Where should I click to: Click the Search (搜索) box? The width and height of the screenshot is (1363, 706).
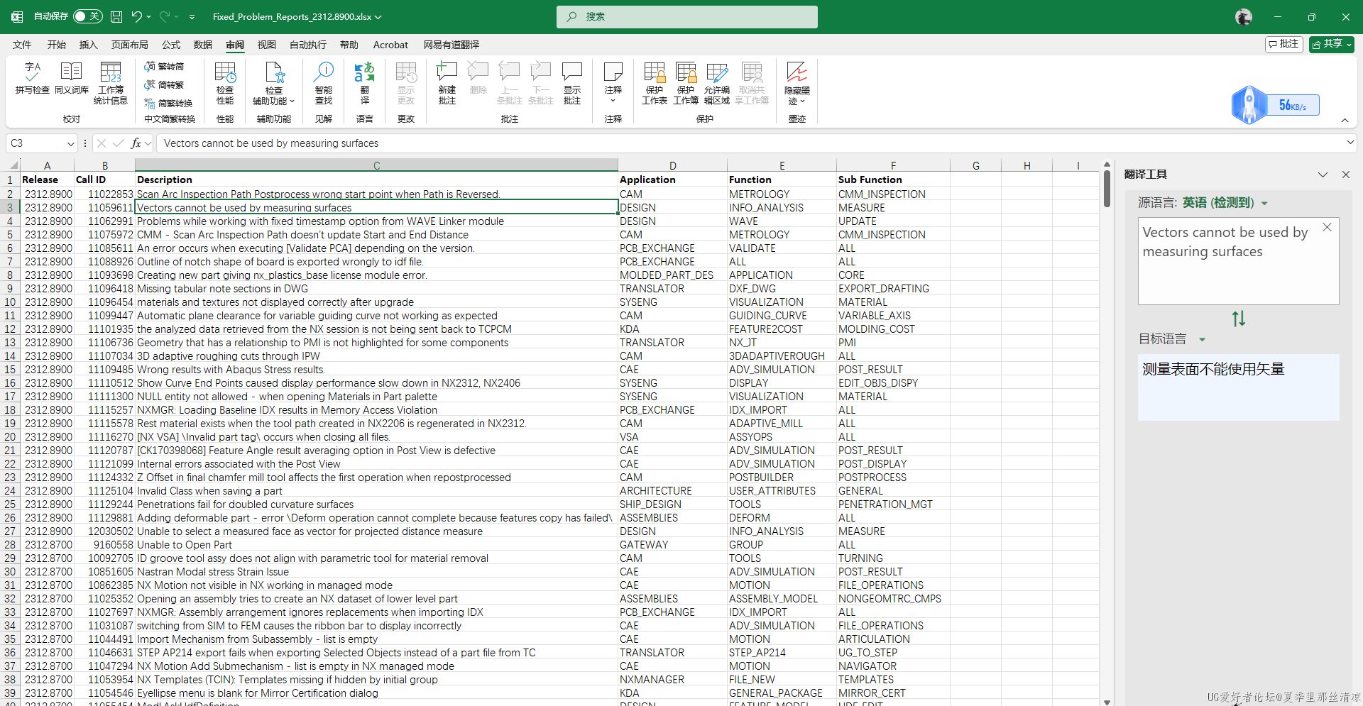point(687,16)
